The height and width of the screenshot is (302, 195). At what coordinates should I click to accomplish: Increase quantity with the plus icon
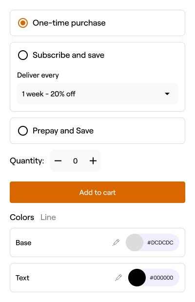tap(93, 161)
